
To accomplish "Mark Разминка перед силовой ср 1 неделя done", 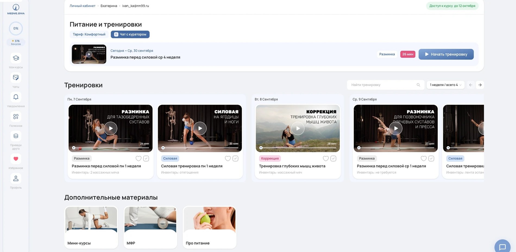I will click(431, 158).
